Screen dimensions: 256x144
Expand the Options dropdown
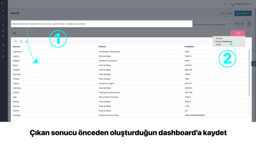pyautogui.click(x=243, y=13)
